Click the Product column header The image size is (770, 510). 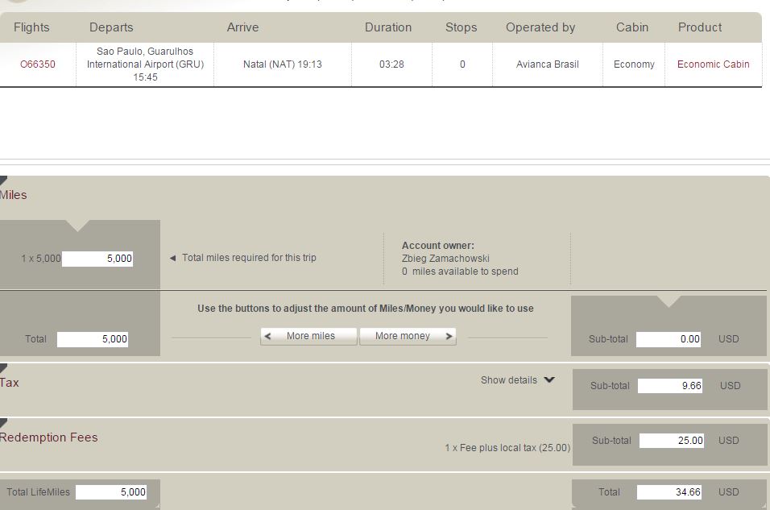pos(700,27)
